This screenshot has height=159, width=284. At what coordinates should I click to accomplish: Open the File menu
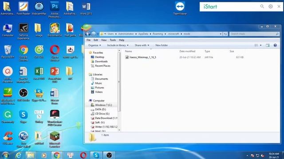(x=89, y=40)
